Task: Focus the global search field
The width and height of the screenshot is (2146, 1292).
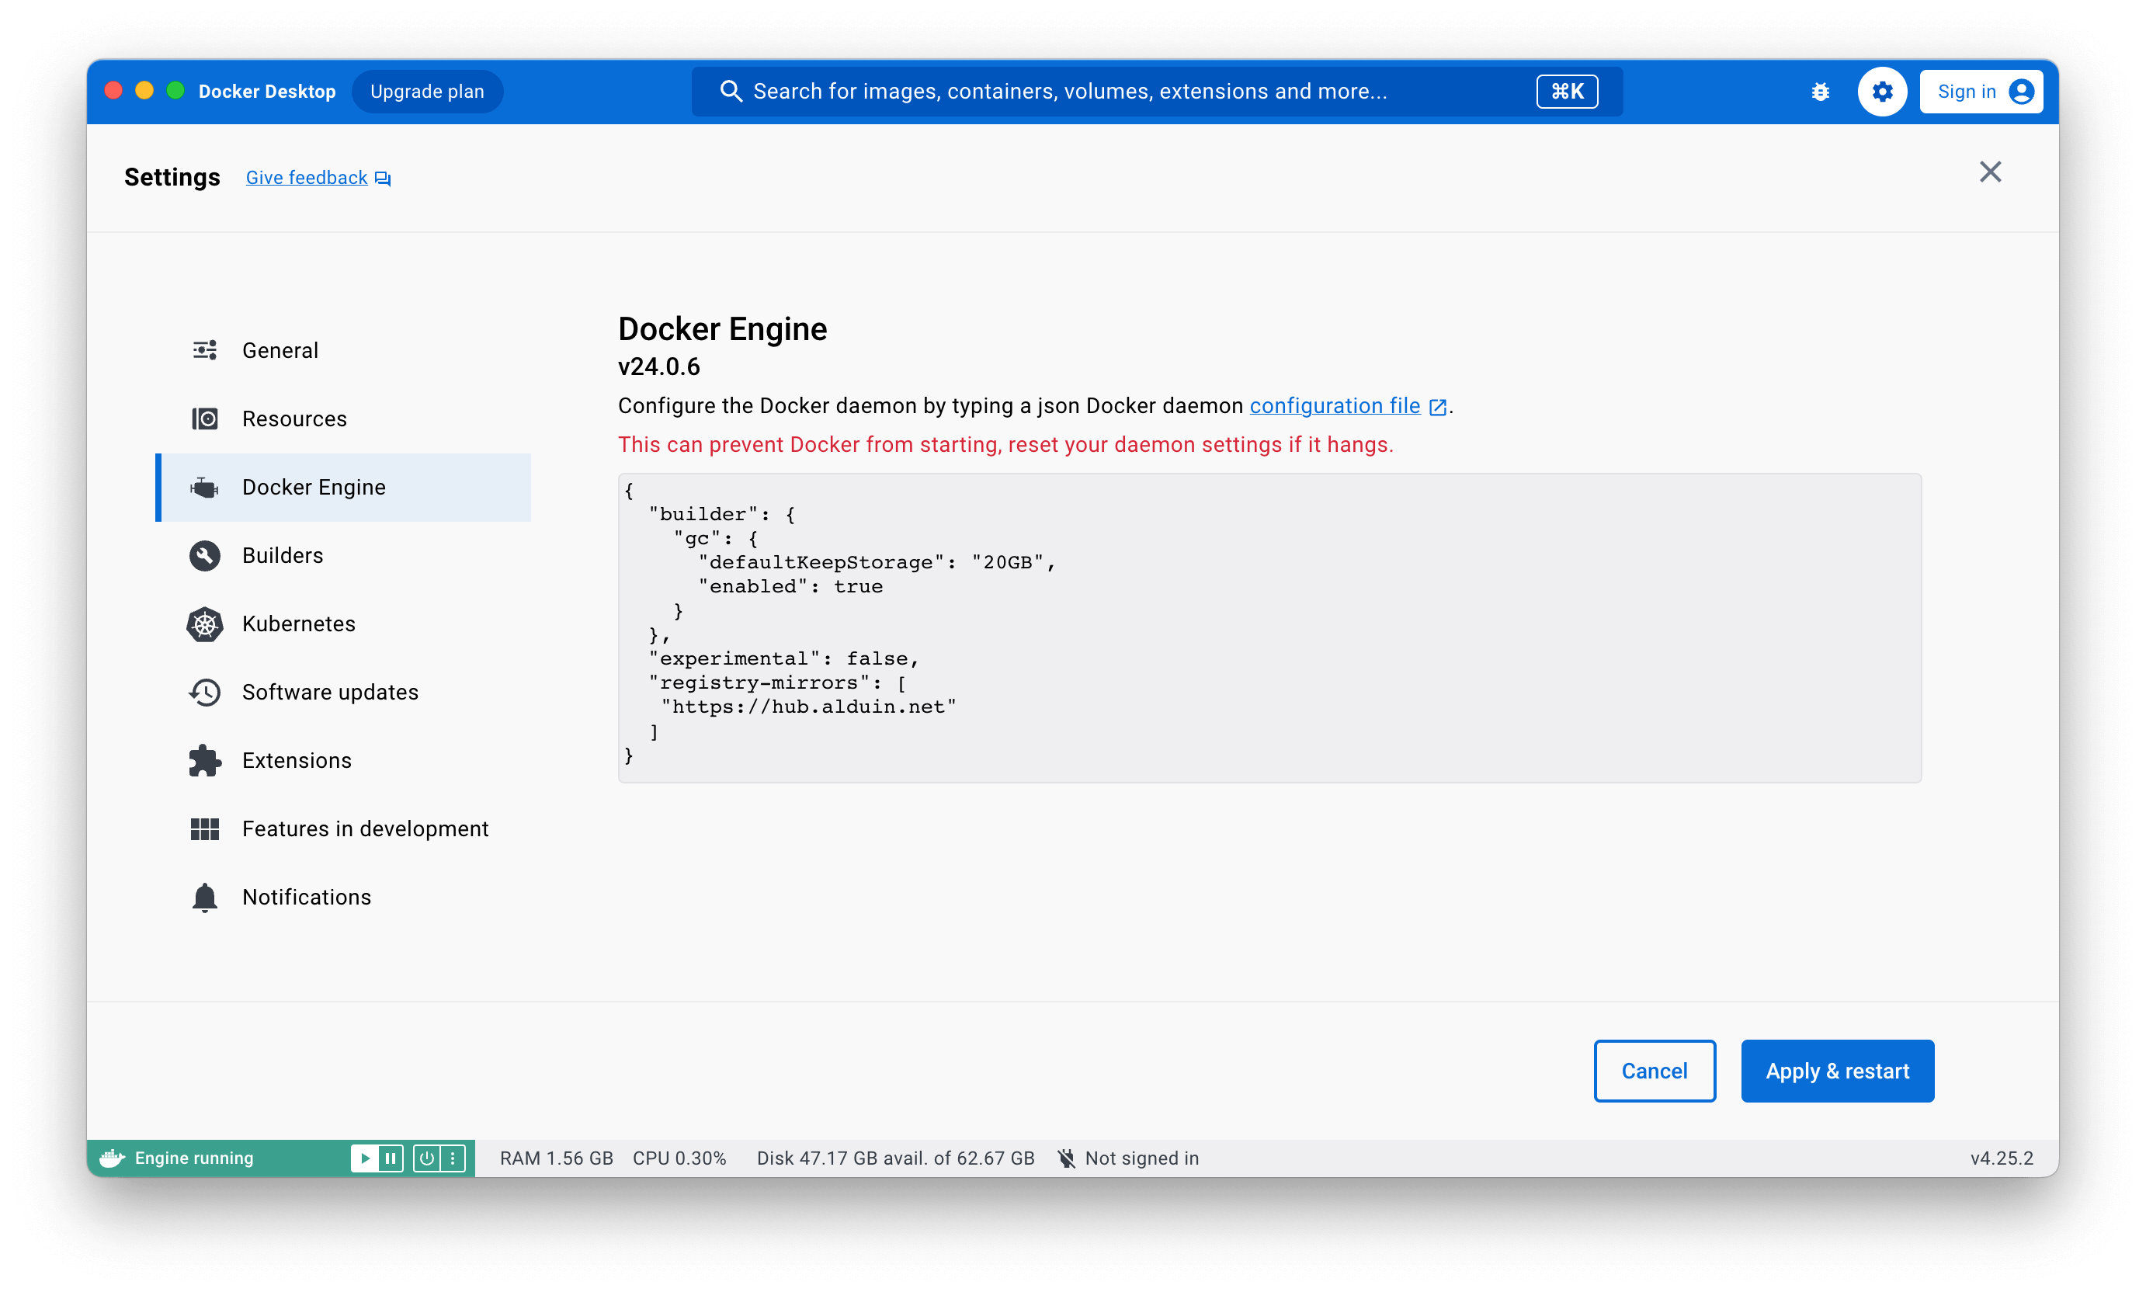Action: tap(1156, 92)
